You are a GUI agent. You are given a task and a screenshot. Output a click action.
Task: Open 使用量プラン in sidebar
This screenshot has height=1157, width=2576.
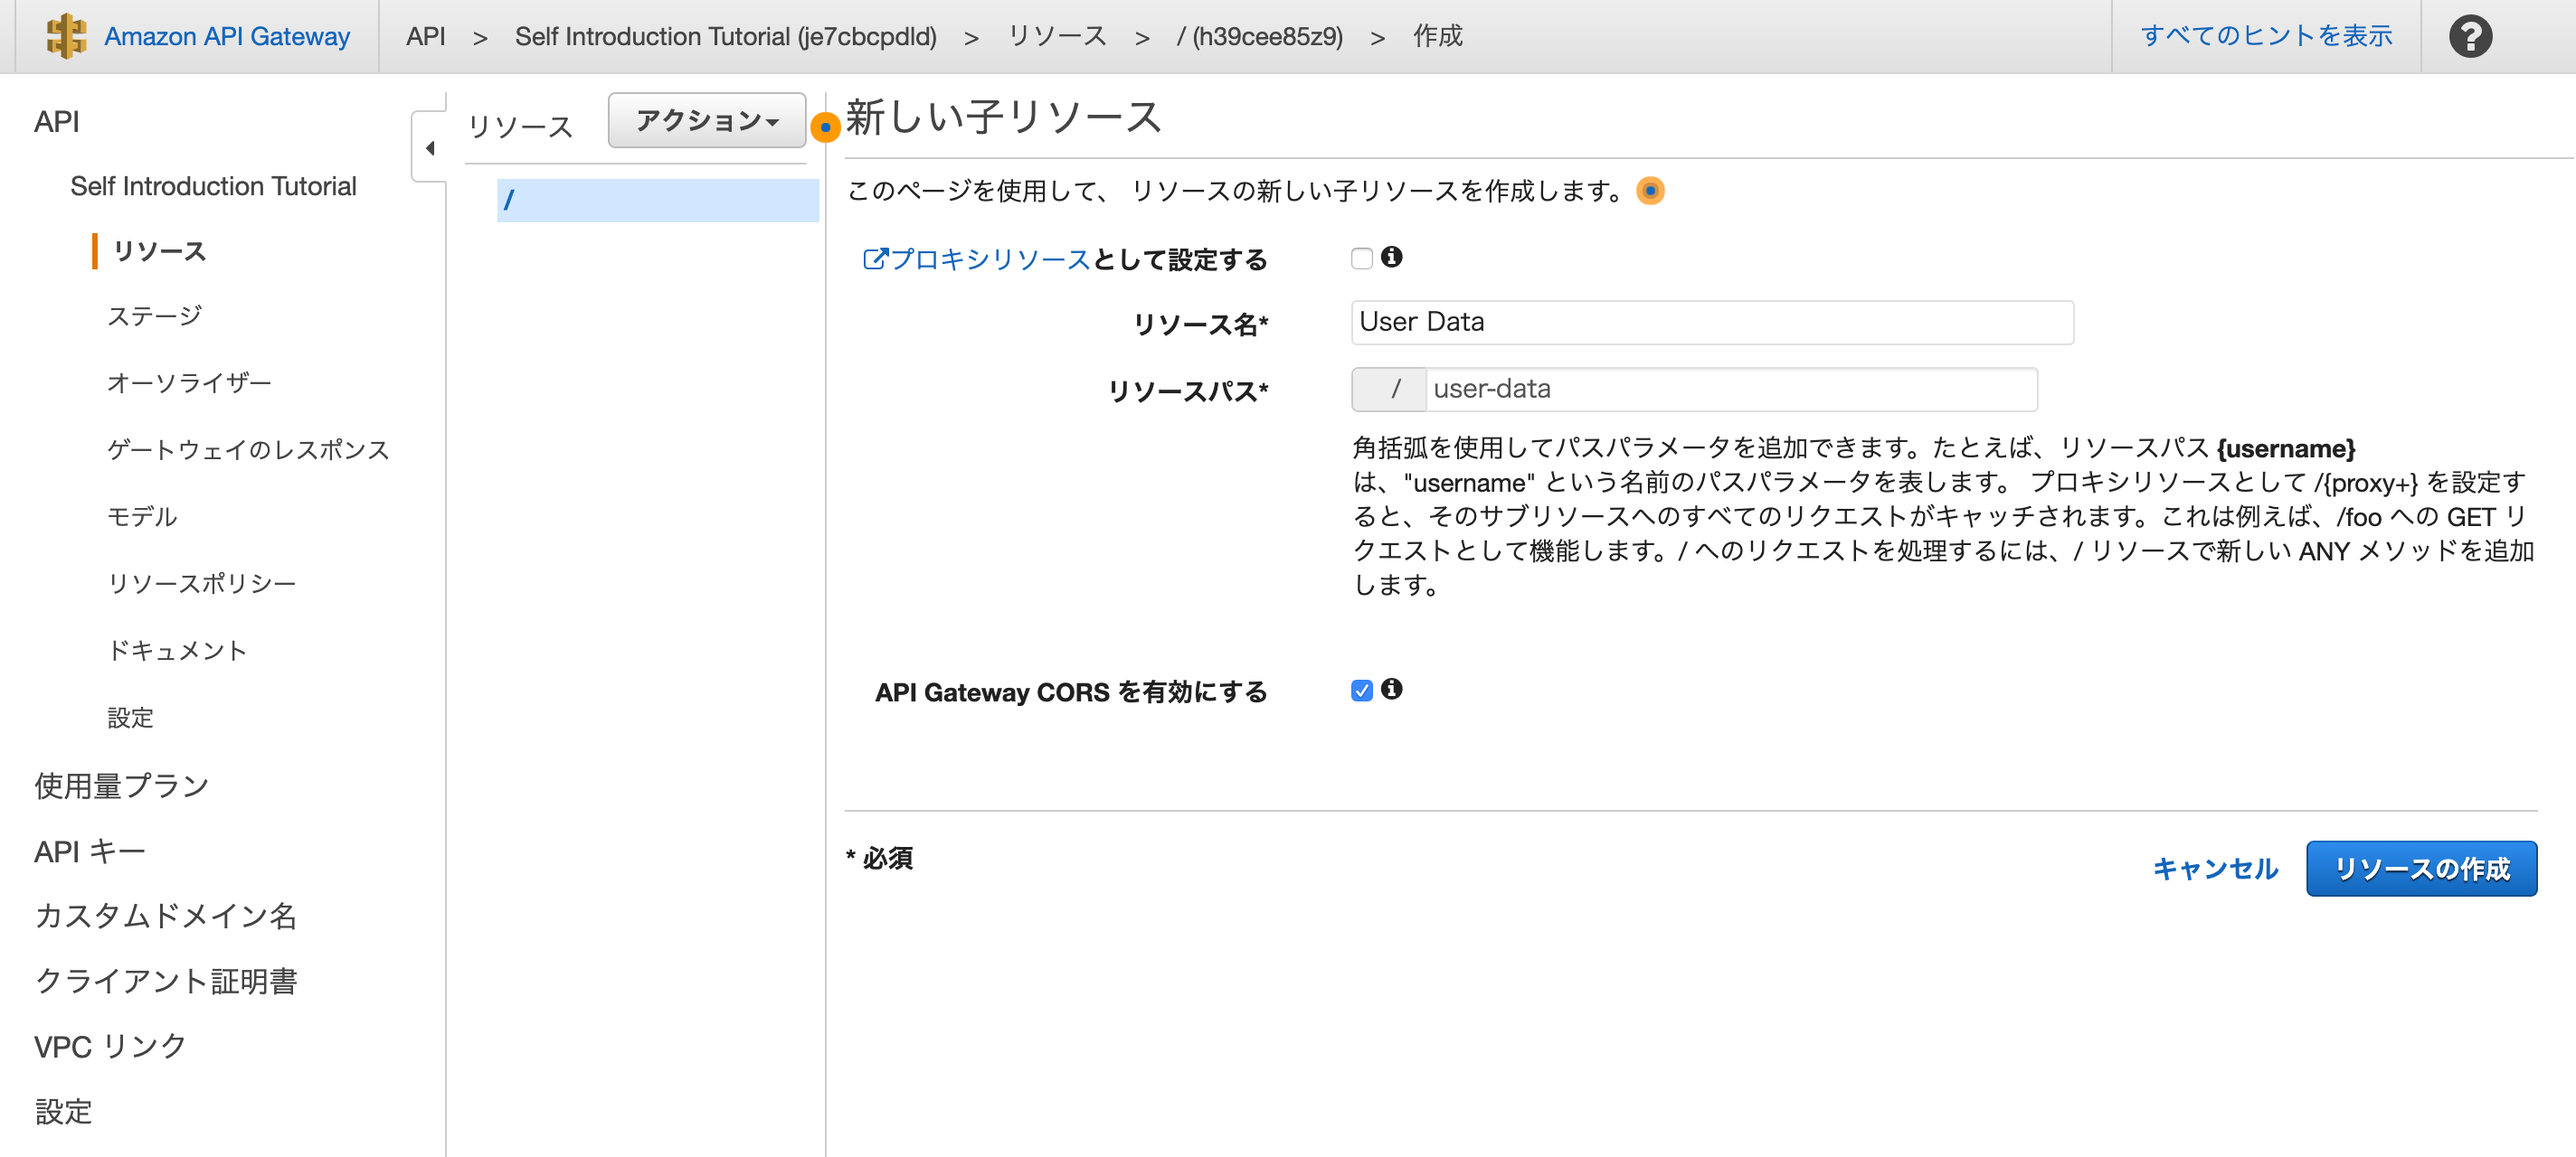coord(122,785)
